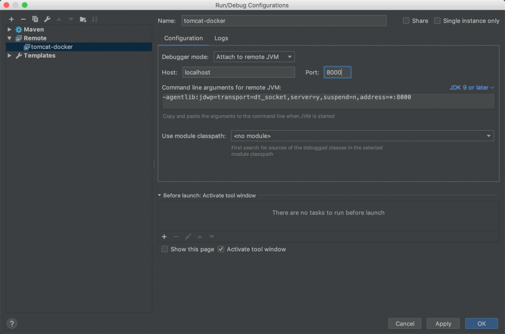Enable the Share checkbox
The width and height of the screenshot is (505, 334).
coord(407,21)
